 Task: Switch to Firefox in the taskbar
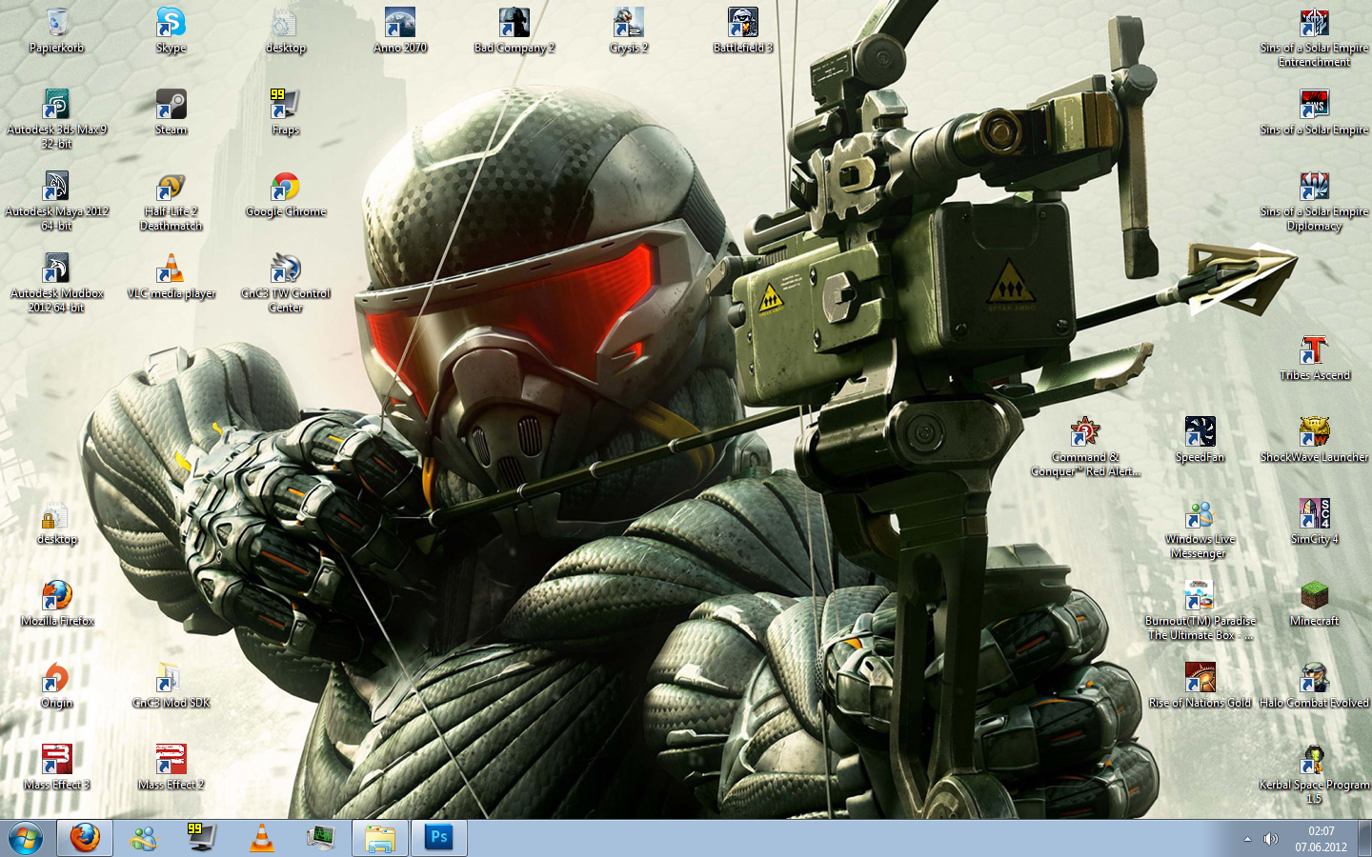coord(85,838)
